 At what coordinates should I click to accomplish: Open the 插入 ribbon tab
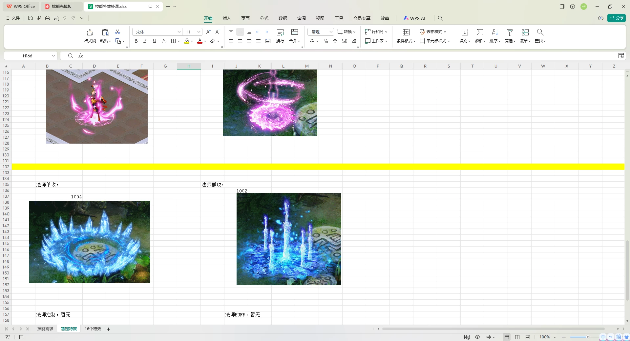(x=227, y=18)
